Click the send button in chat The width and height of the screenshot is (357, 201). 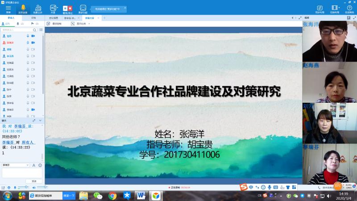click(x=33, y=181)
